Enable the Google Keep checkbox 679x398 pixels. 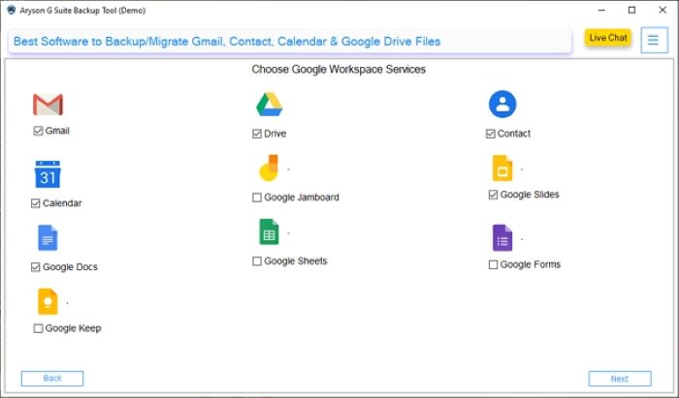coord(38,328)
